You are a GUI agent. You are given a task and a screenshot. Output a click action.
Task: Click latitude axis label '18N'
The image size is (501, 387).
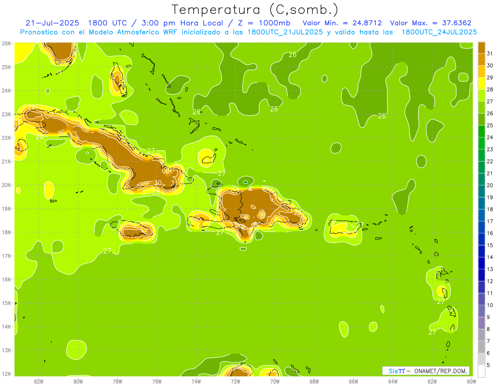(6, 232)
